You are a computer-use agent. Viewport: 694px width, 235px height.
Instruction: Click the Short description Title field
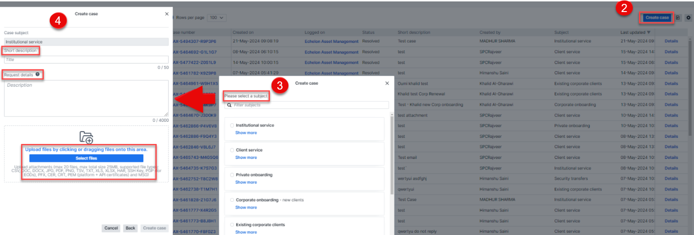coord(86,60)
